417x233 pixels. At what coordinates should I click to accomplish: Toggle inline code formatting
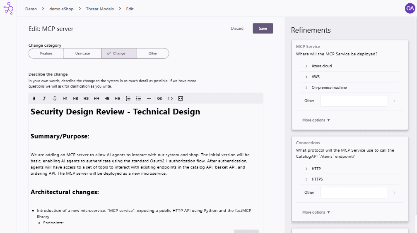[x=170, y=98]
